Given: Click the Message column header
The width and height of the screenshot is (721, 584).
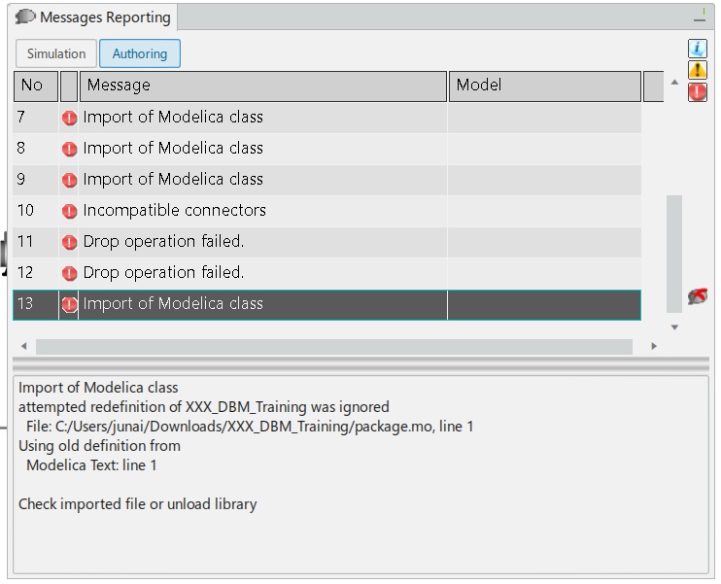Looking at the screenshot, I should click(262, 86).
